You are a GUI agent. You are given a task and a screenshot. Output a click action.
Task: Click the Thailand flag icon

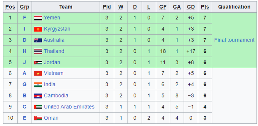[38, 51]
